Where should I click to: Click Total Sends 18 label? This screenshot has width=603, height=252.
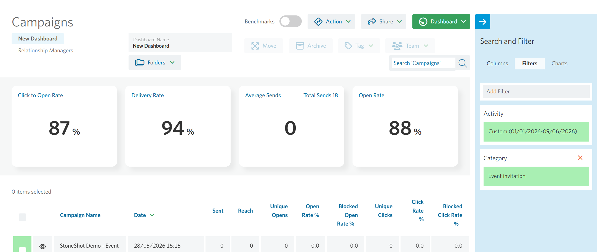(321, 95)
